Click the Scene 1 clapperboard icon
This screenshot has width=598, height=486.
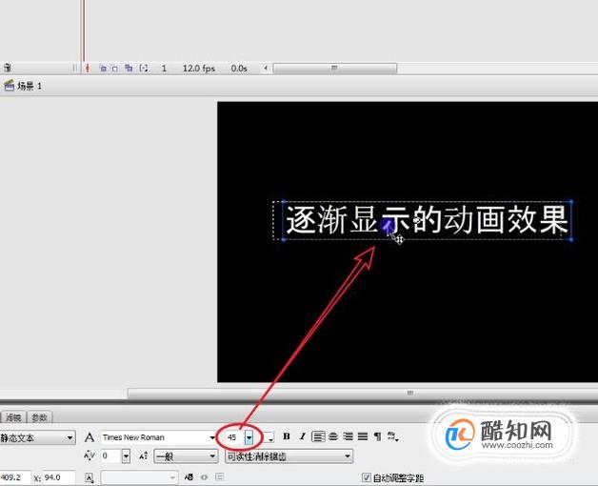click(x=9, y=86)
